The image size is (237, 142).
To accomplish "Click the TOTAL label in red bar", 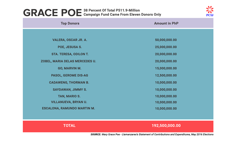I will 70,126.
